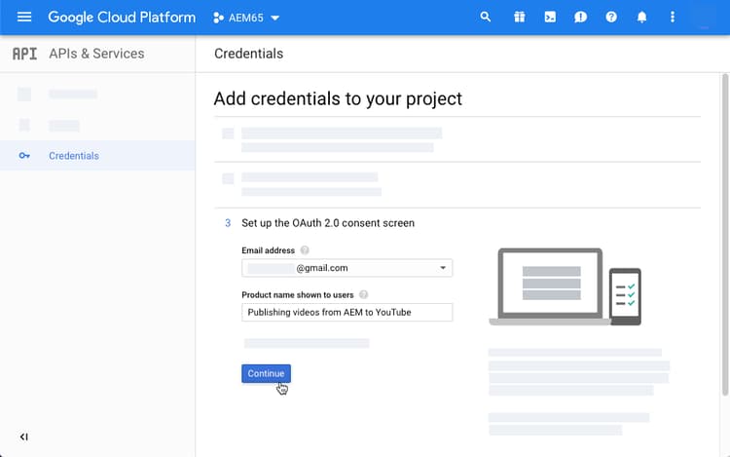Click the Email address help icon
Image resolution: width=730 pixels, height=457 pixels.
305,250
